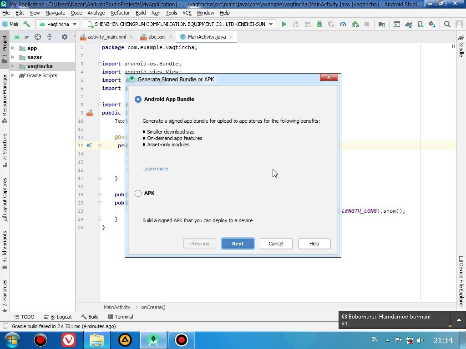Open the Refactor menu
Screen dimensions: 466x349
pyautogui.click(x=120, y=13)
